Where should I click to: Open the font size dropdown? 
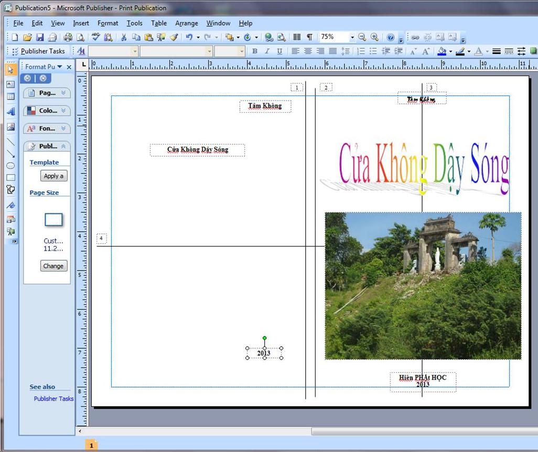point(242,51)
